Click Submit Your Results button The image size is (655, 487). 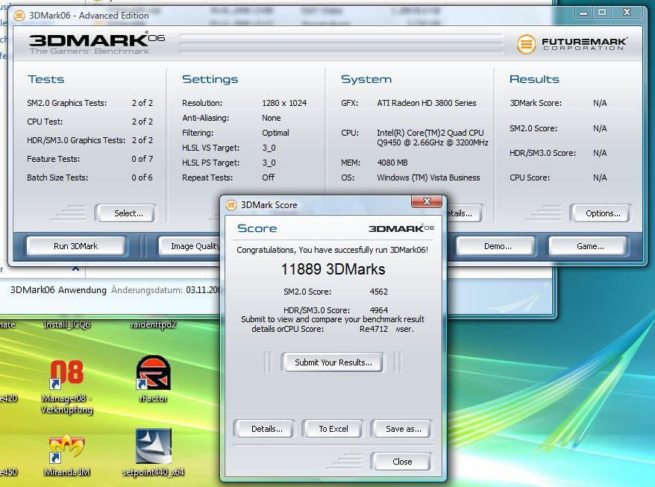(333, 362)
